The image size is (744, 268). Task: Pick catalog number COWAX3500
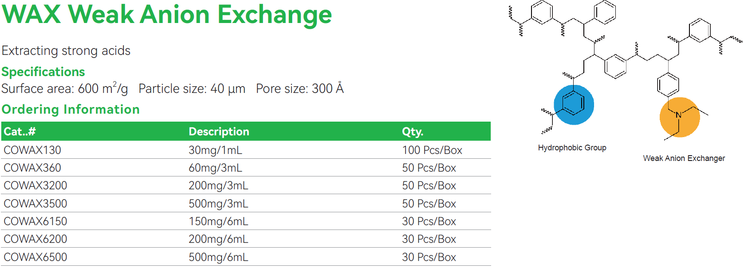click(35, 203)
